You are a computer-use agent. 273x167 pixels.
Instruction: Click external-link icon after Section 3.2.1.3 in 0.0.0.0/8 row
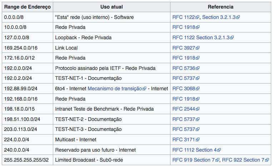[x=238, y=17]
